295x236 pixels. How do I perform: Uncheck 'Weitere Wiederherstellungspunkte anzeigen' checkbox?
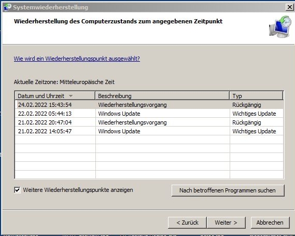[17, 190]
